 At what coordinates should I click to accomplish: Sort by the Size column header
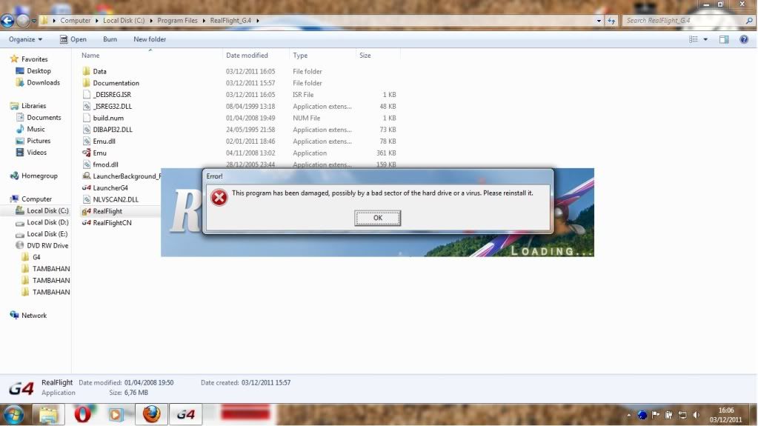tap(365, 56)
